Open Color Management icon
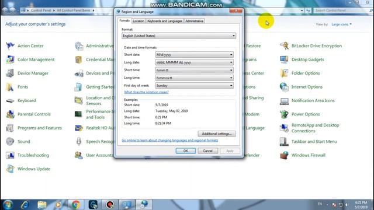This screenshot has width=374, height=210. (11, 60)
